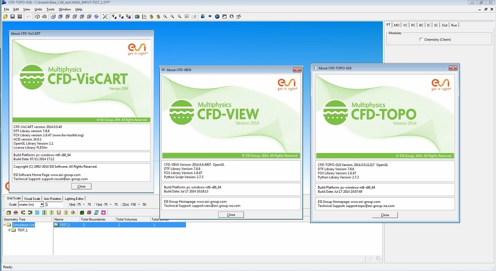Open the Edit menu
496x271 pixels.
16,9
